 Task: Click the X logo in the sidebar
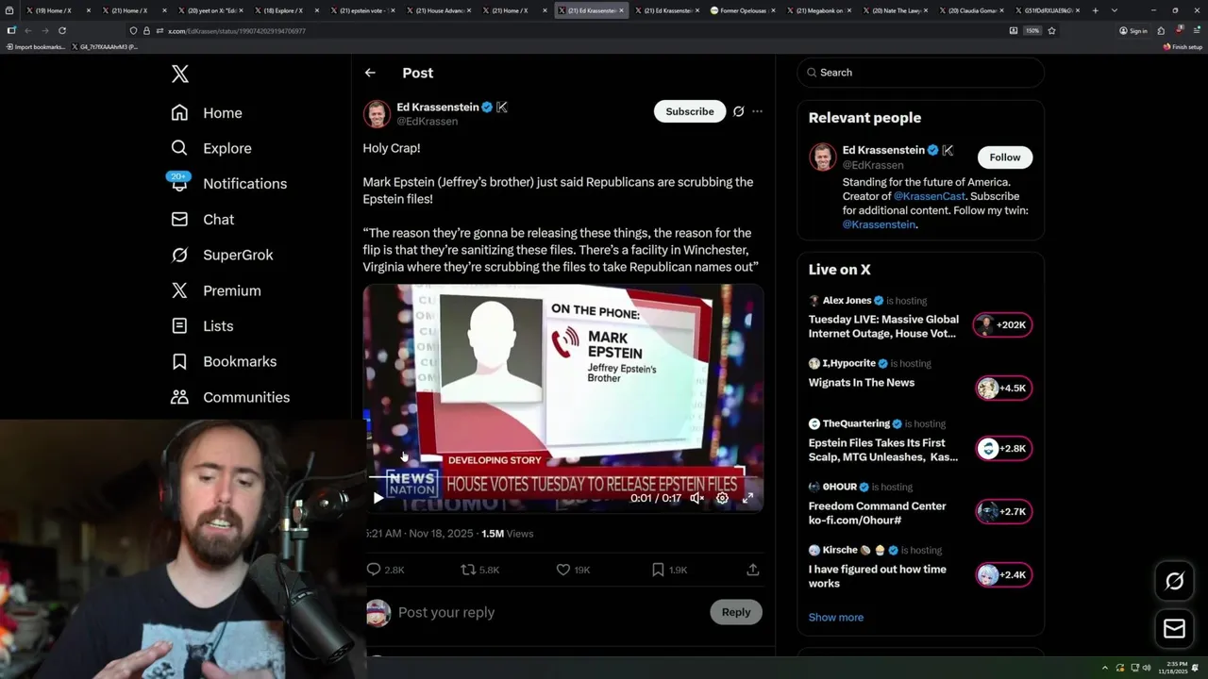point(179,74)
